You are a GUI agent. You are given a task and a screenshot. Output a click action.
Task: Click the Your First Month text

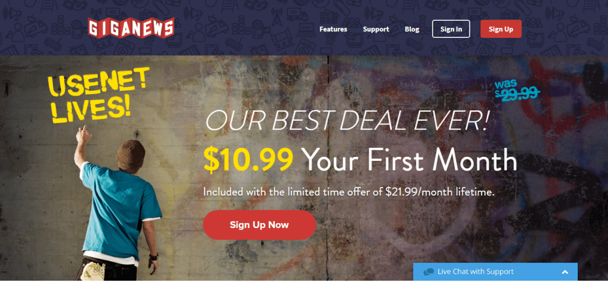(410, 160)
